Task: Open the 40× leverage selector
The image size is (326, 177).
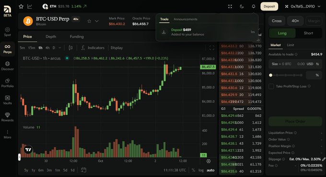Action: (295, 21)
